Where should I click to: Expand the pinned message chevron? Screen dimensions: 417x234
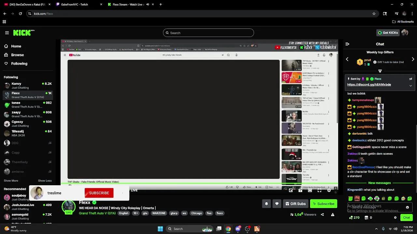[x=410, y=86]
